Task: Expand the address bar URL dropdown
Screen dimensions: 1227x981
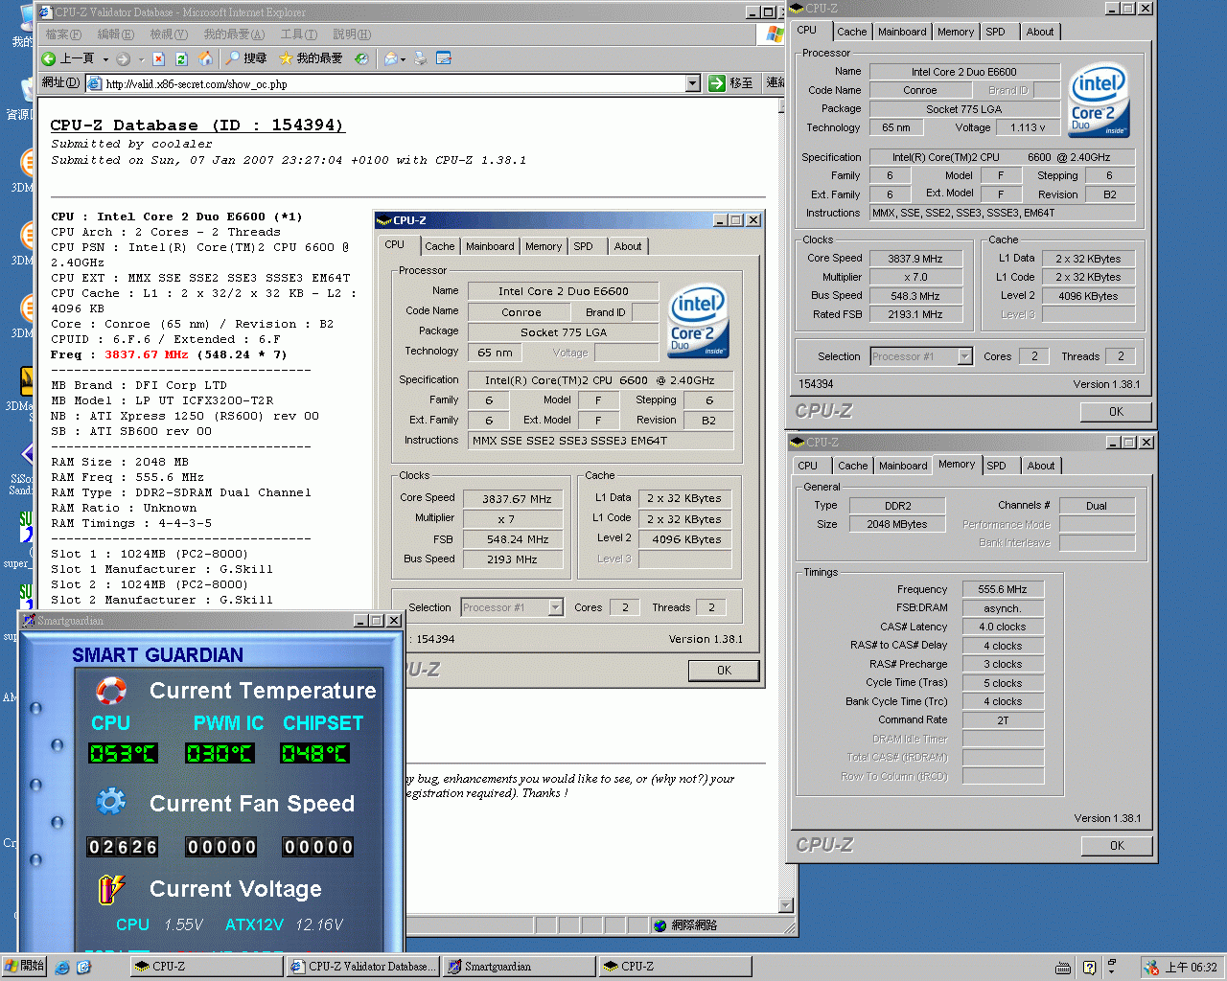Action: click(x=693, y=83)
